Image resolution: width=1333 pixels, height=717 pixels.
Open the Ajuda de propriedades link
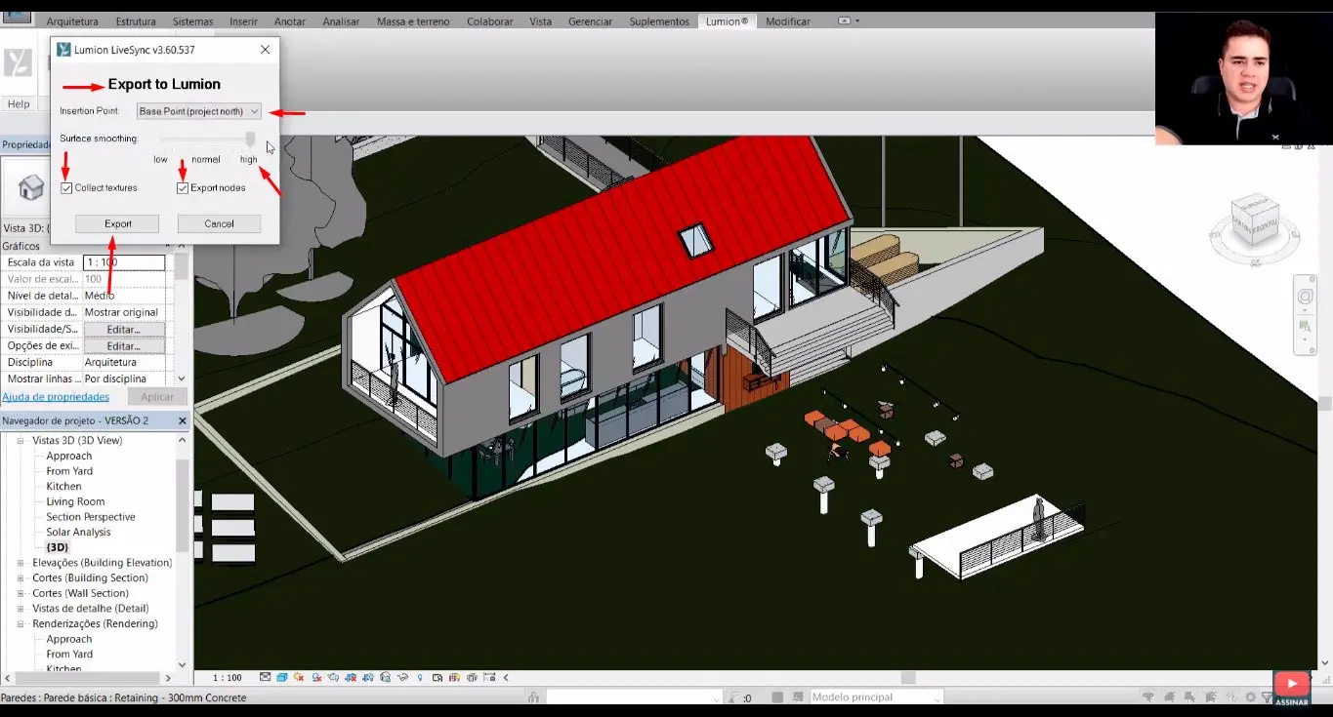coord(56,397)
